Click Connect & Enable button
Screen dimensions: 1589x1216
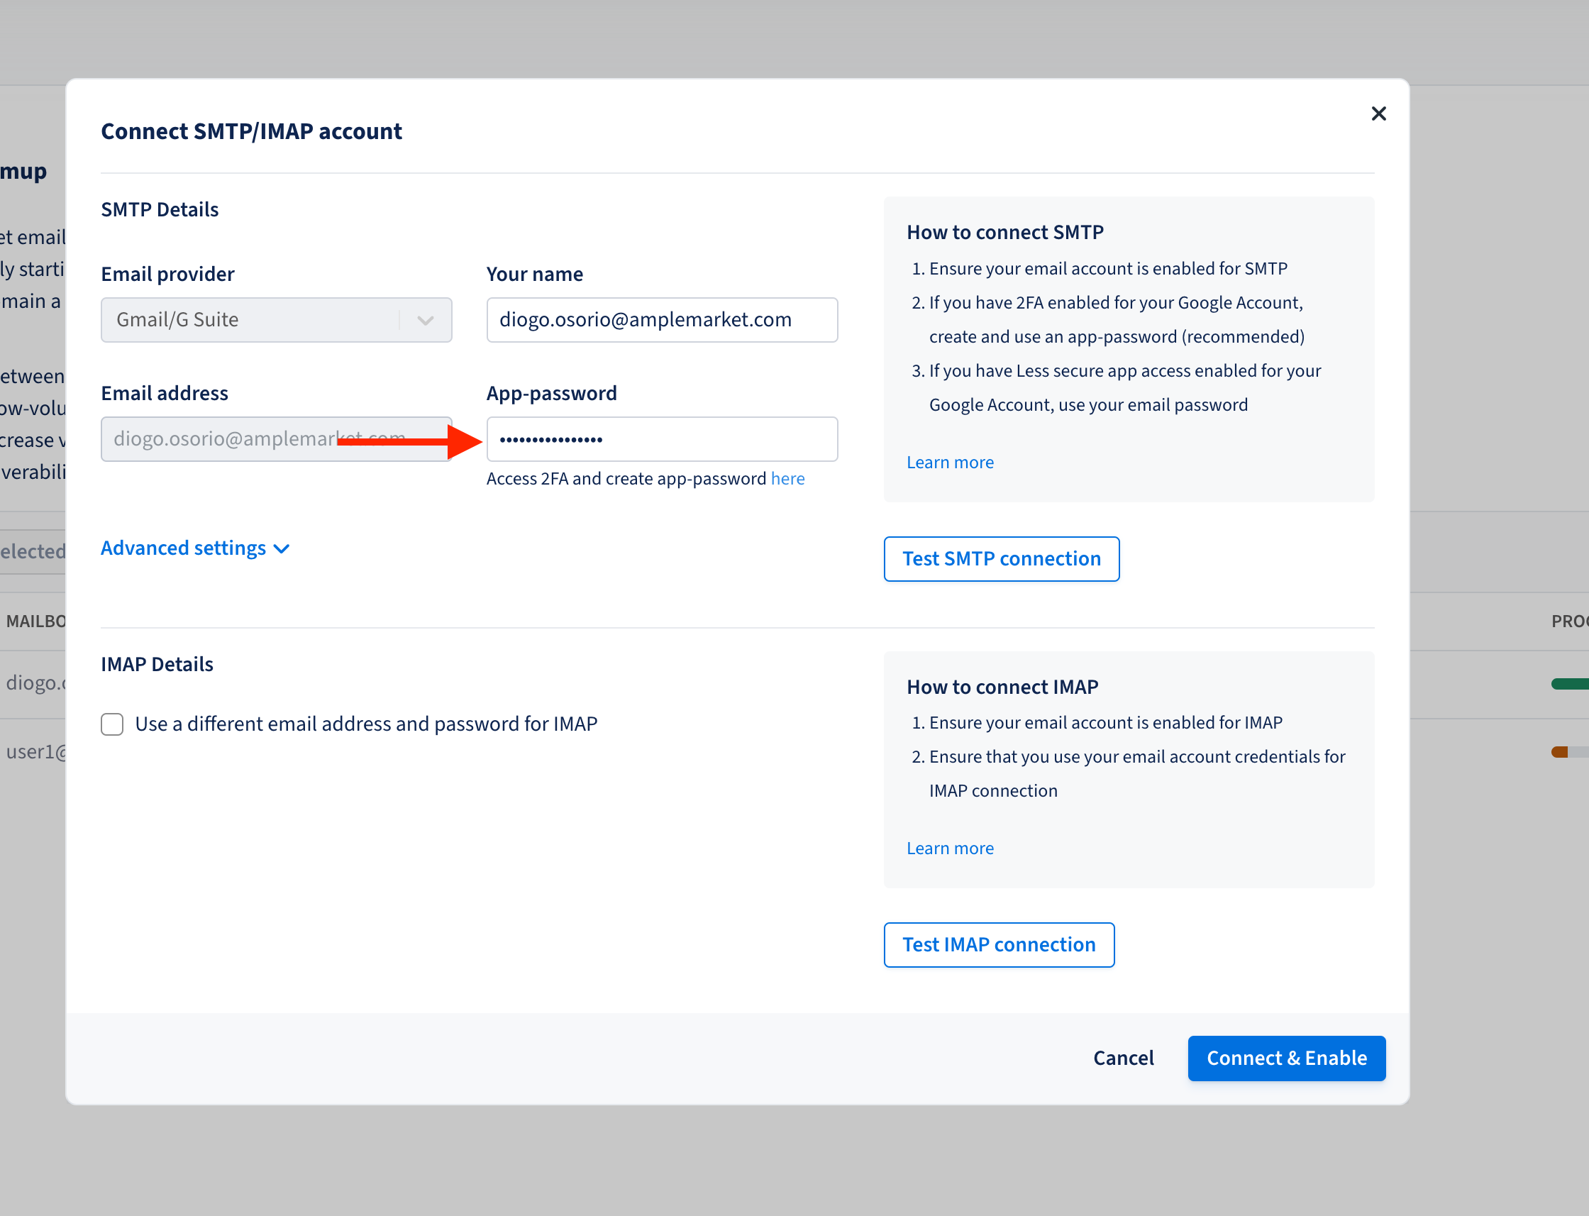click(1286, 1058)
